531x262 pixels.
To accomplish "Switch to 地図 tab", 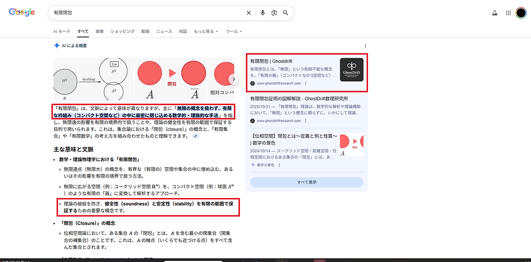I will pyautogui.click(x=183, y=31).
